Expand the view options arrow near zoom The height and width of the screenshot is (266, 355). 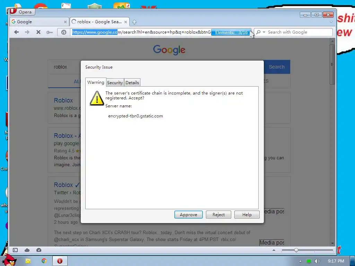(x=274, y=250)
